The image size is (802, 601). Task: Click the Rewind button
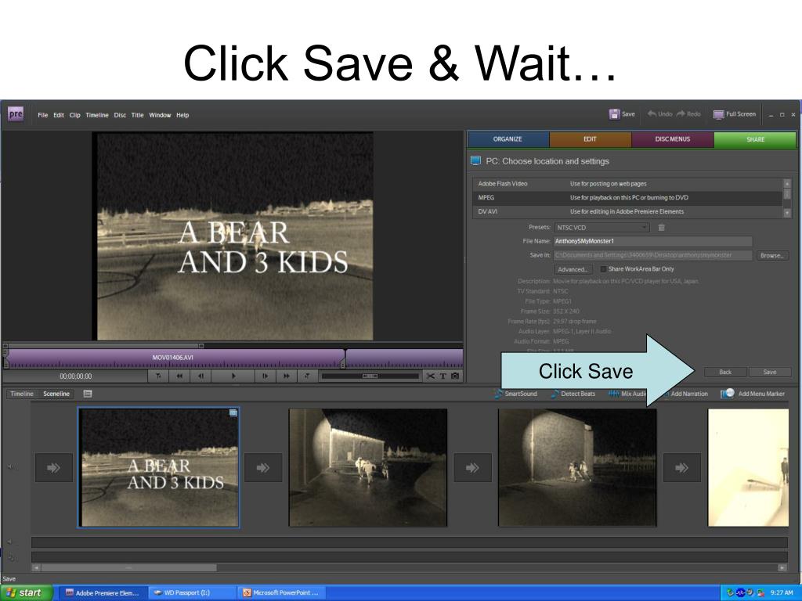pyautogui.click(x=179, y=376)
